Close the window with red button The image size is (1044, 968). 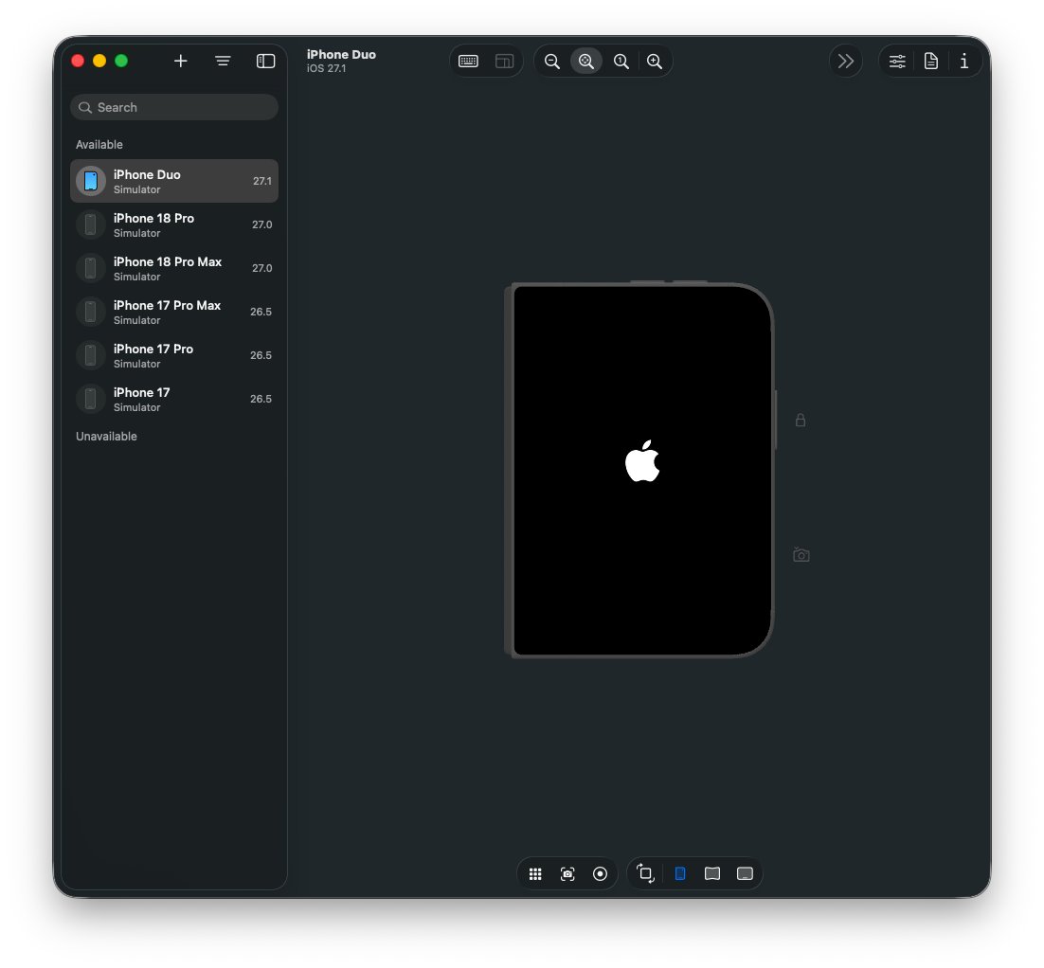tap(78, 62)
